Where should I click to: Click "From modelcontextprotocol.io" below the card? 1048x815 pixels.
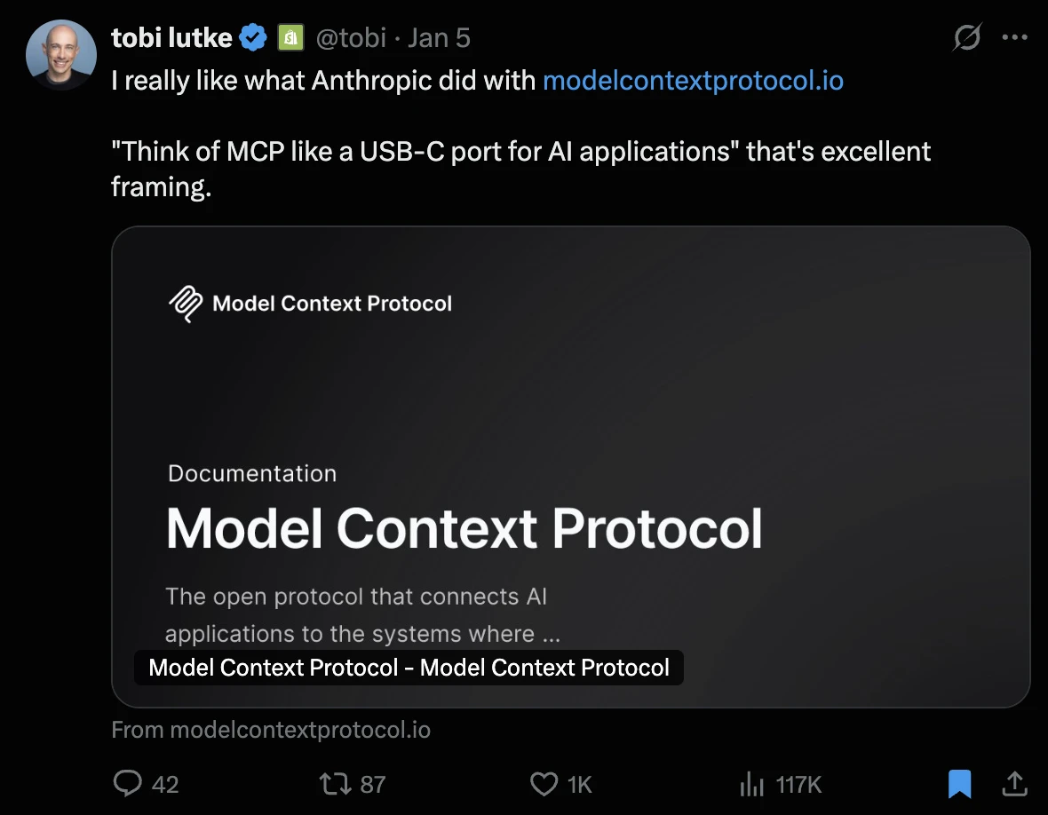pos(271,731)
